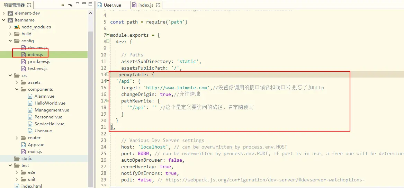Click the node_modules folder icon
Image resolution: width=404 pixels, height=188 pixels.
(17, 27)
